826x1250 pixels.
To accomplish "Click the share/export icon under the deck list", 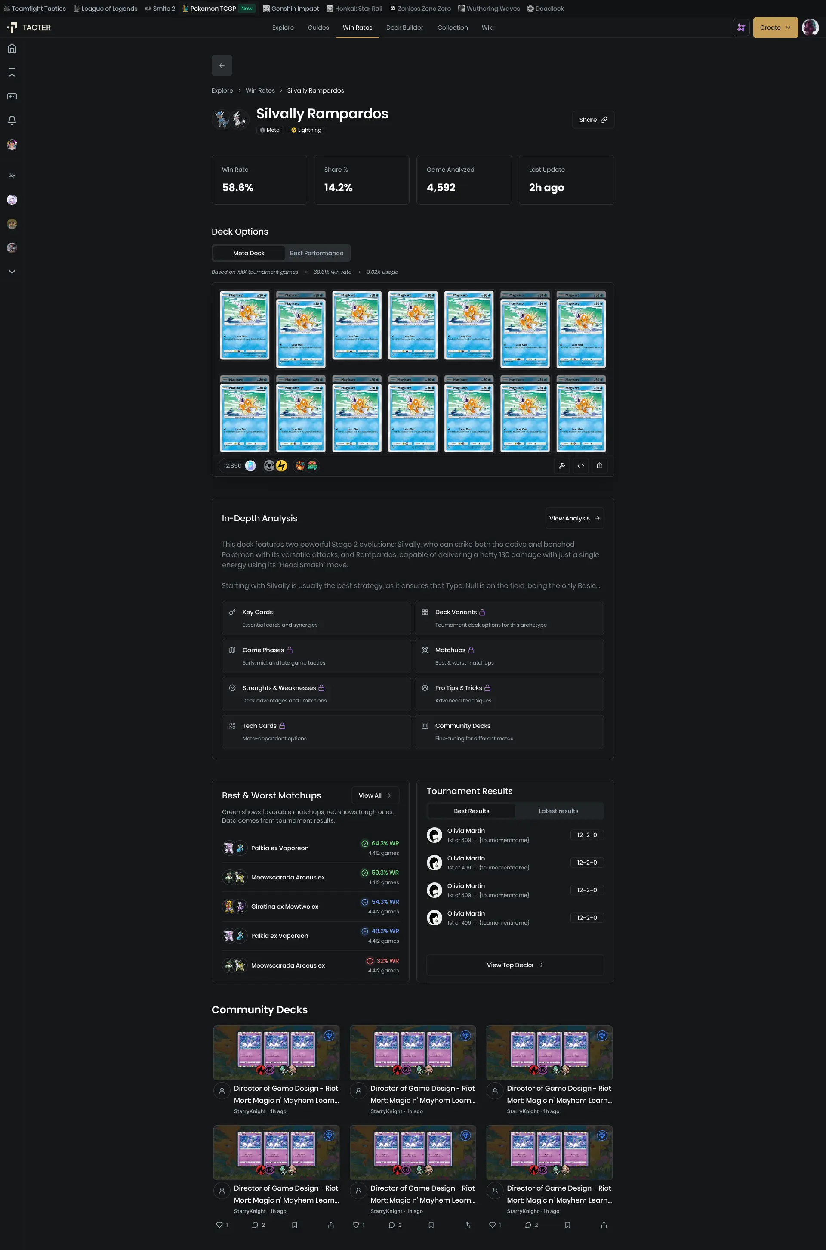I will pyautogui.click(x=599, y=465).
